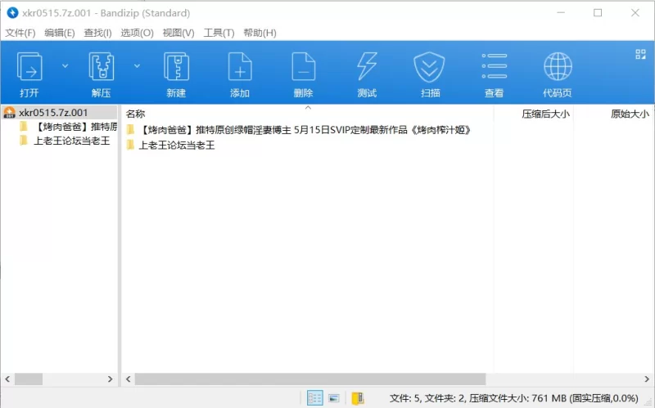Open the 帮助(H) menu

(260, 33)
